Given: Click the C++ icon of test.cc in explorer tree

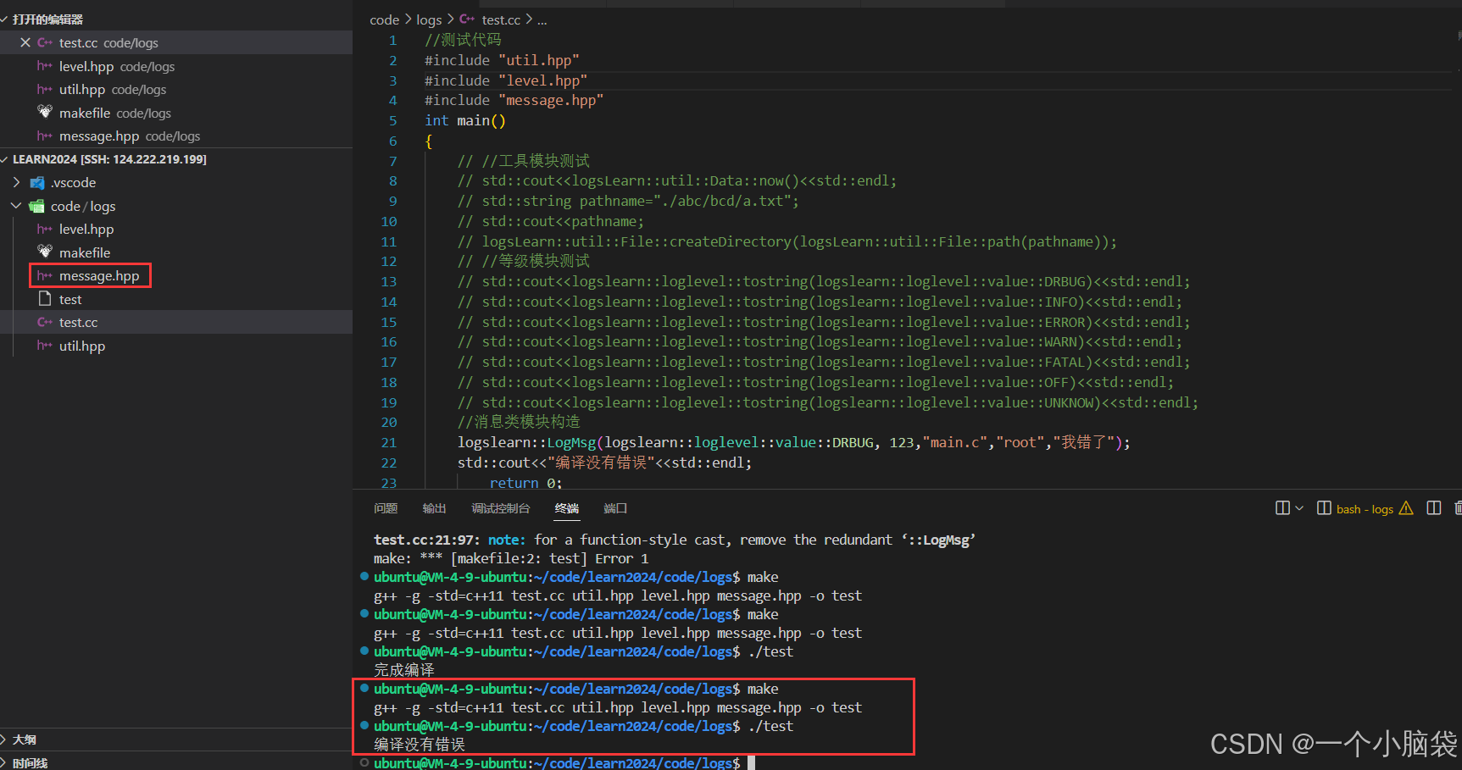Looking at the screenshot, I should [x=45, y=322].
